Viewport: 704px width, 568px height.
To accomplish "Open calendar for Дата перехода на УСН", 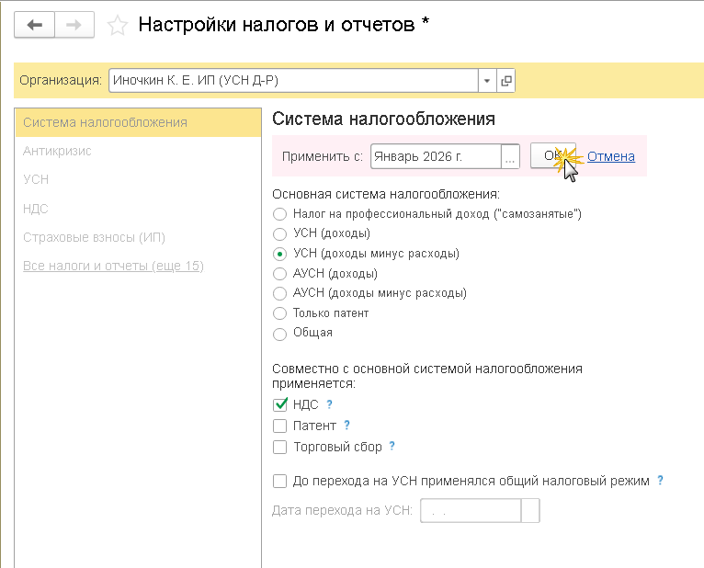I will 530,511.
